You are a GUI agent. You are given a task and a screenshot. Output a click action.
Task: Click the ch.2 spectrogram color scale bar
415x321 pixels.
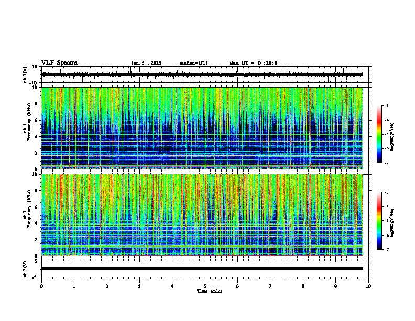379,221
